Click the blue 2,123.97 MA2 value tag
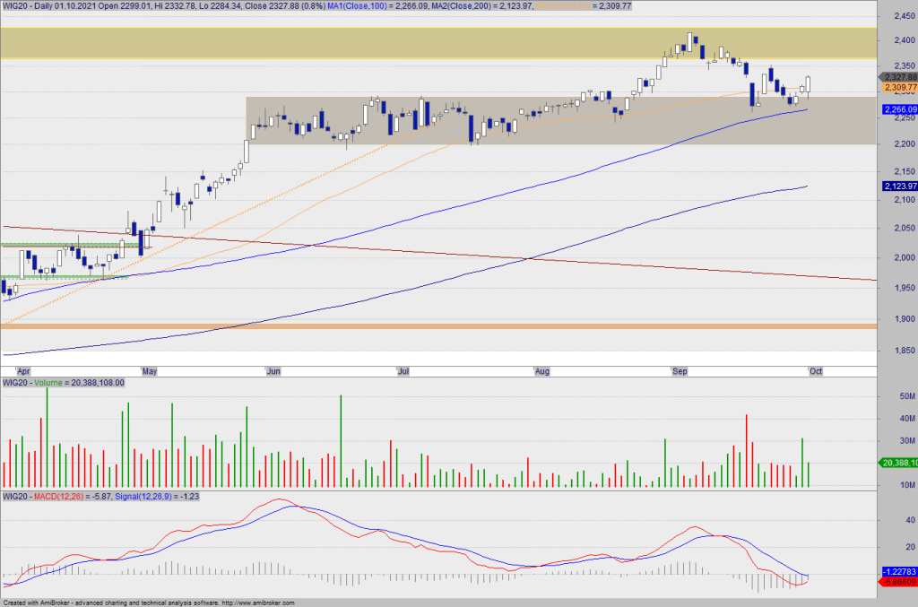Viewport: 918px width, 607px height. (899, 186)
